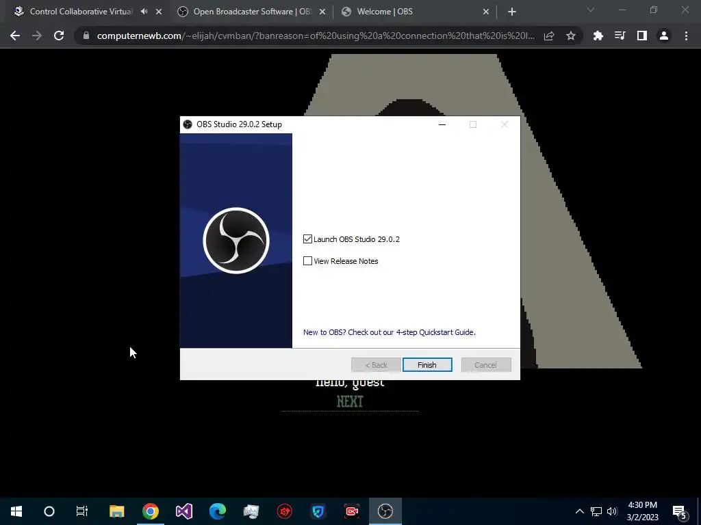Open the 4-step Quickstart Guide link
This screenshot has width=701, height=525.
click(389, 332)
